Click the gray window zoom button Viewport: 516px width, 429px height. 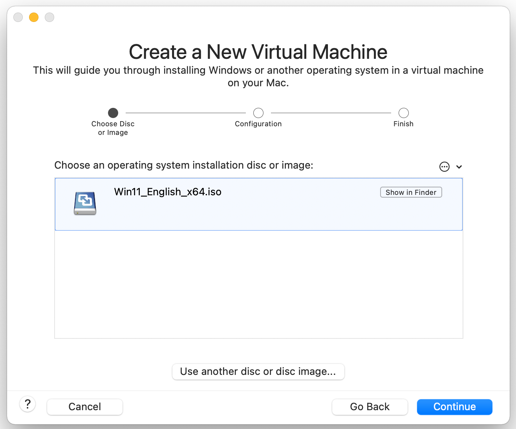(x=49, y=17)
